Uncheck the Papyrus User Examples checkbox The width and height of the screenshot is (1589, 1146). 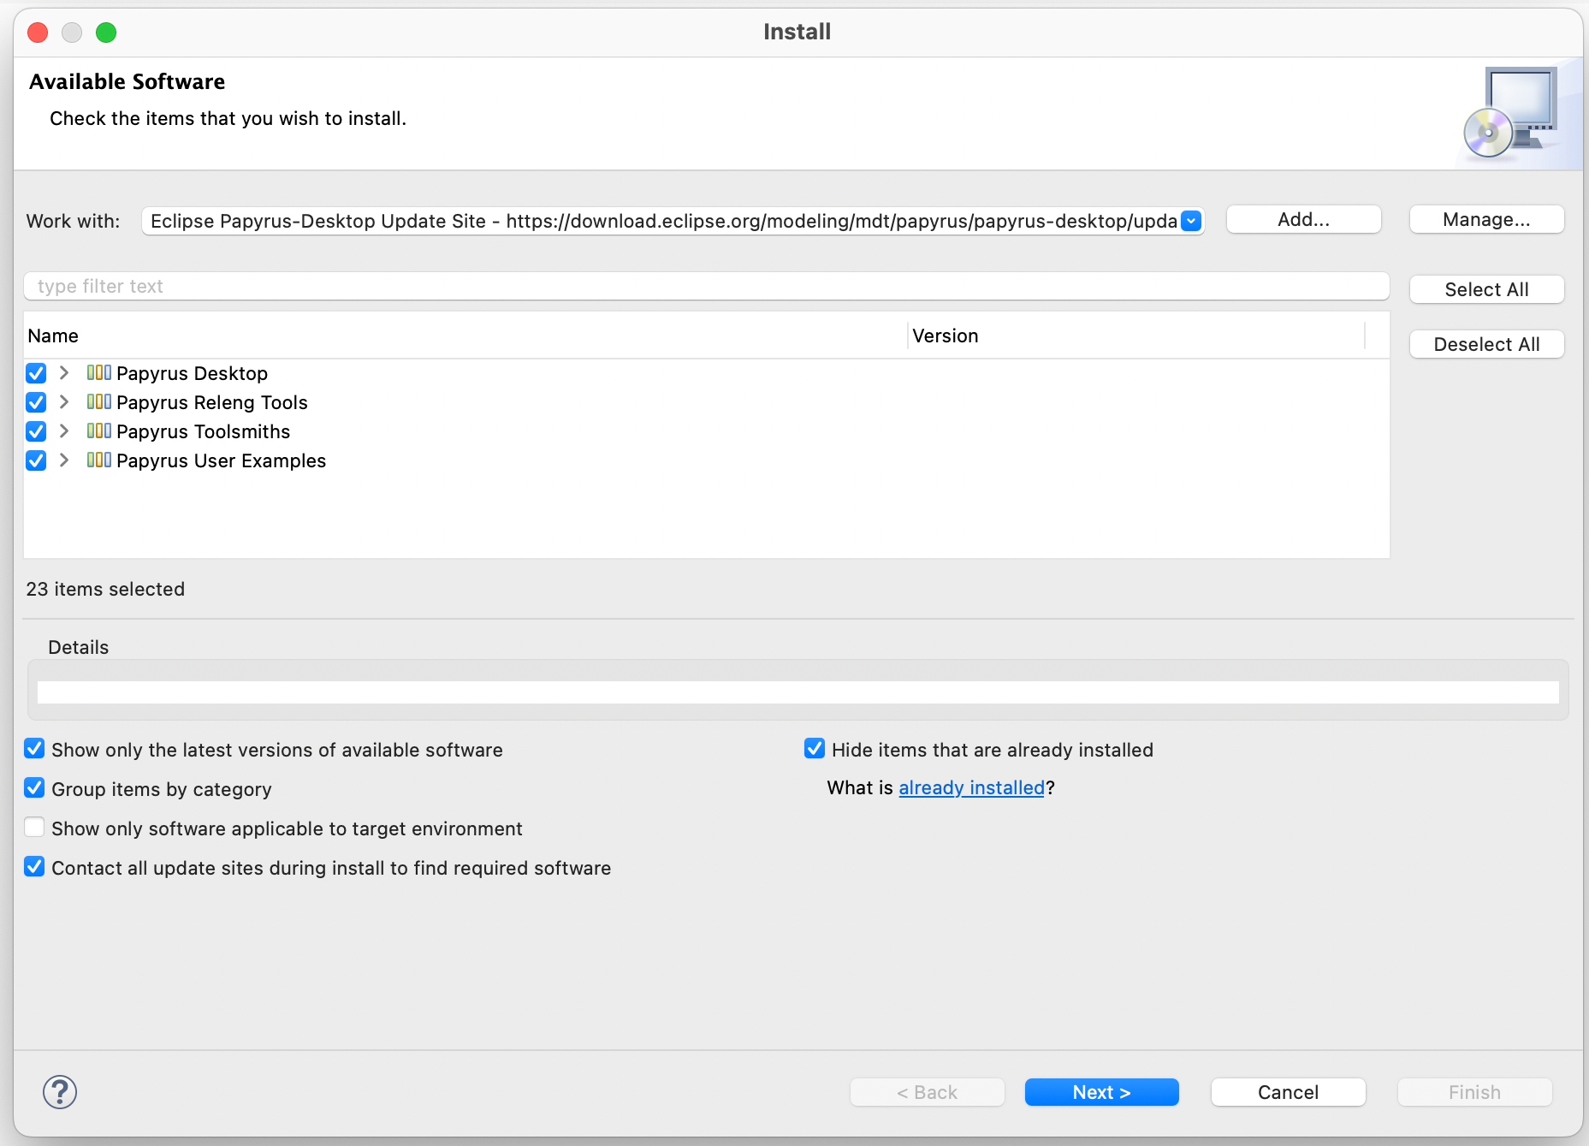(36, 460)
